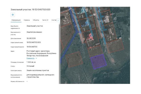Open the Объекты tab
This screenshot has width=141, height=94.
36,20
